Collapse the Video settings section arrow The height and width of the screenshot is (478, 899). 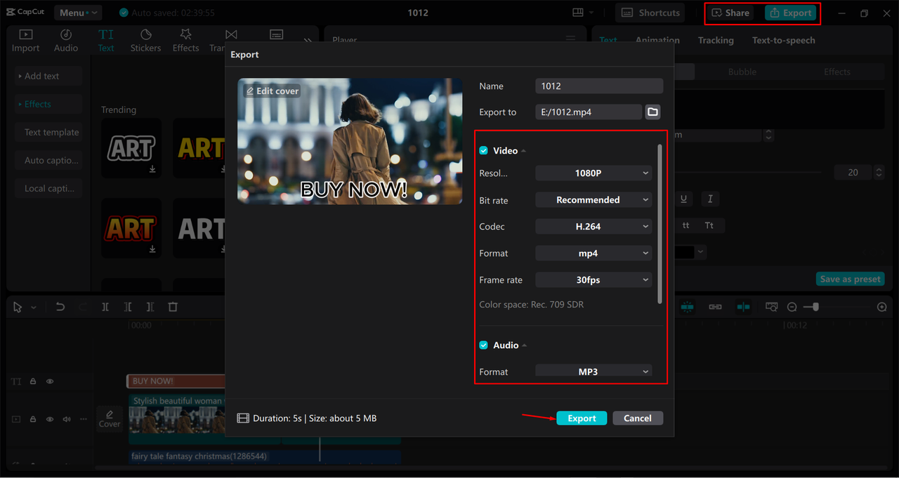click(x=524, y=152)
